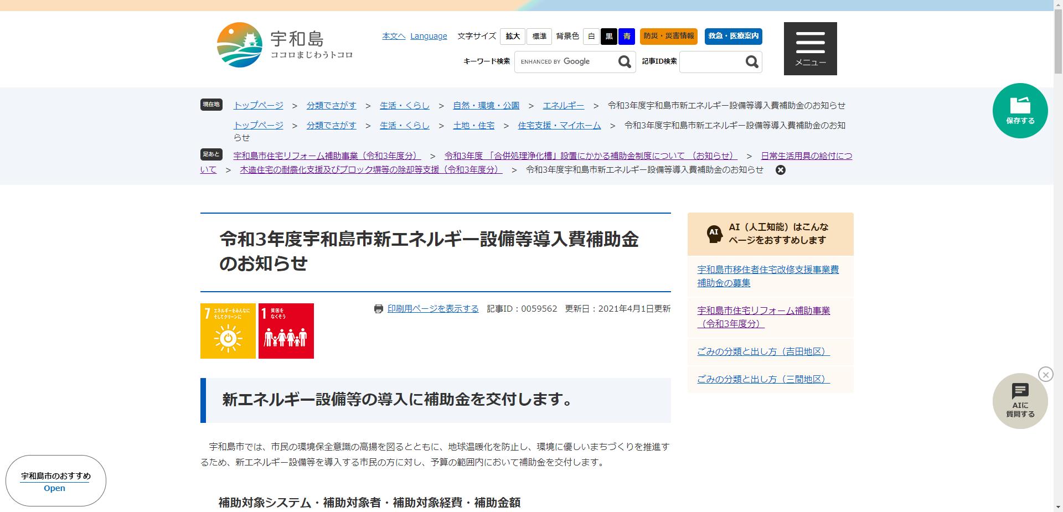This screenshot has height=512, width=1063.
Task: Switch text size to 拡大
Action: pyautogui.click(x=512, y=36)
